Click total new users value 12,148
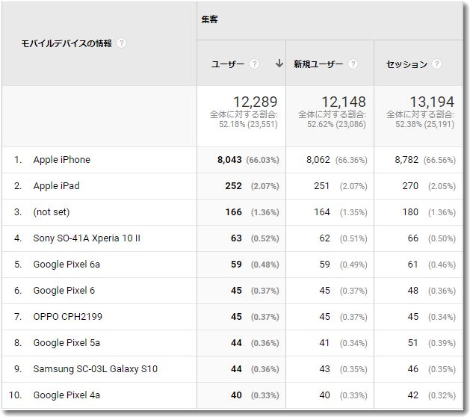Viewport: 470px width, 417px height. click(344, 102)
